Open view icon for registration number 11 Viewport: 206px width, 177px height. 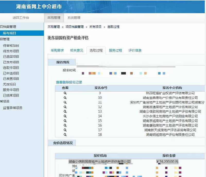tap(65, 102)
